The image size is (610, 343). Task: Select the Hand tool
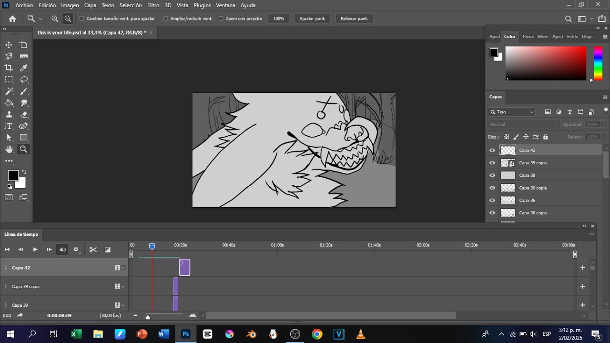tap(9, 149)
